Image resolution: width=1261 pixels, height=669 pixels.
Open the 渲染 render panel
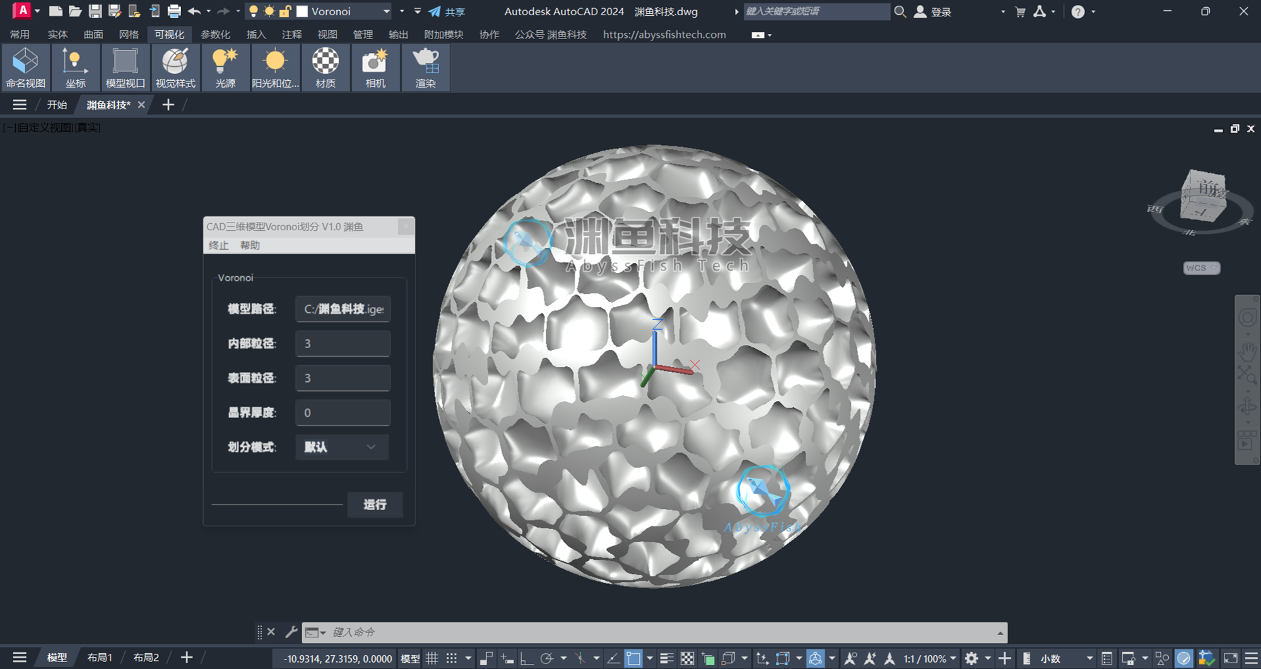point(426,67)
